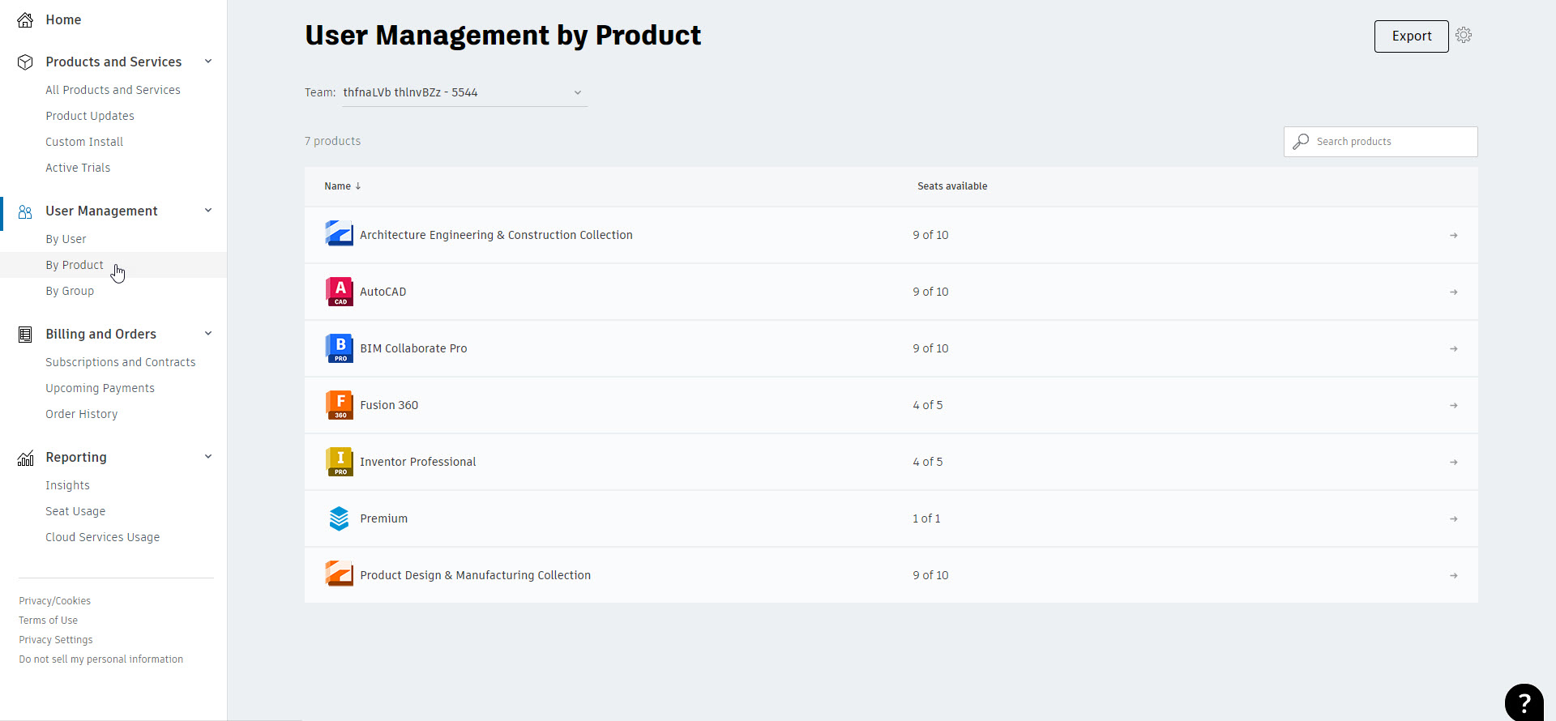Click the Reporting chart icon
1556x721 pixels.
25,458
